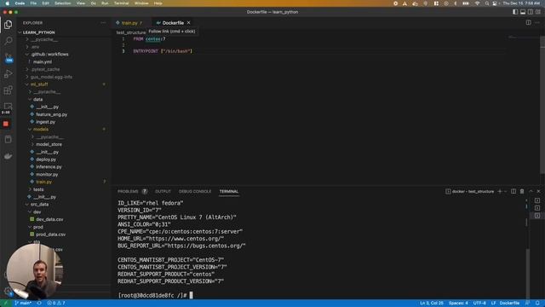The width and height of the screenshot is (545, 307).
Task: Kill terminal with trash icon
Action: point(522,191)
